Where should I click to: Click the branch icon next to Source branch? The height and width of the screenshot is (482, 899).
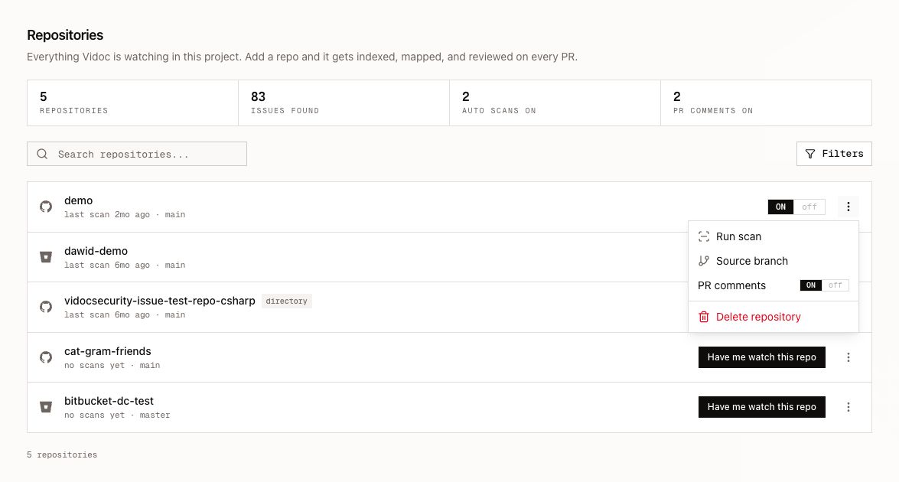click(703, 262)
